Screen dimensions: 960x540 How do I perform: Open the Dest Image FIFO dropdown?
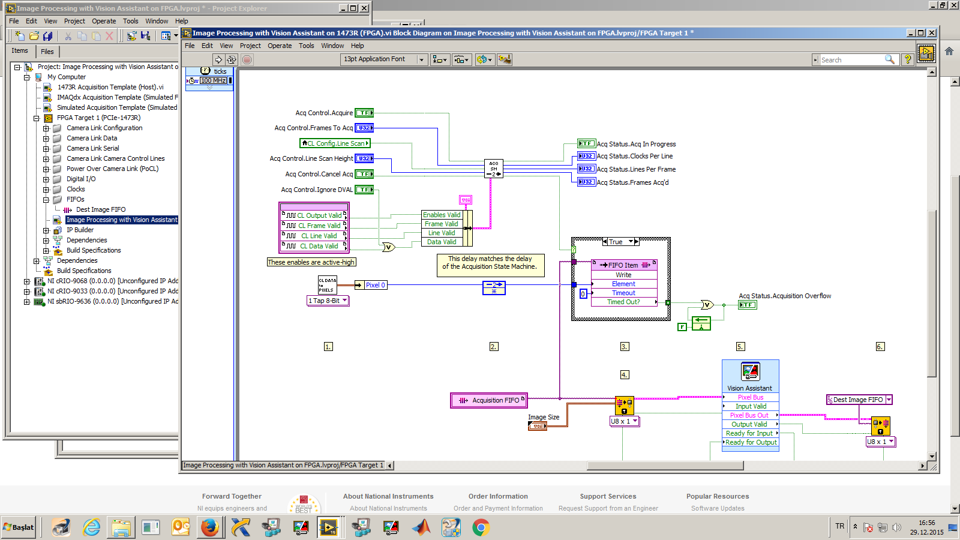point(889,400)
